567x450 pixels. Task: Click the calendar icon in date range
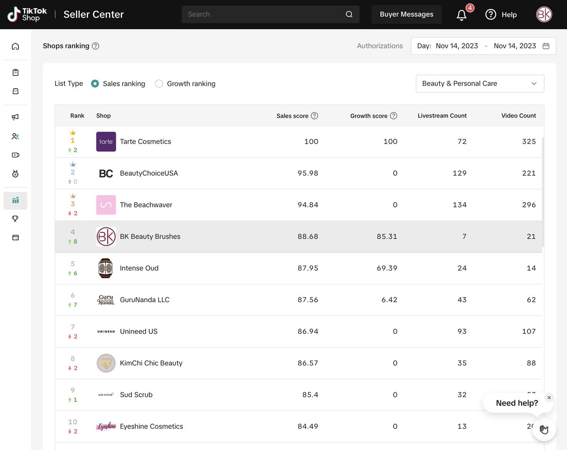pyautogui.click(x=546, y=46)
